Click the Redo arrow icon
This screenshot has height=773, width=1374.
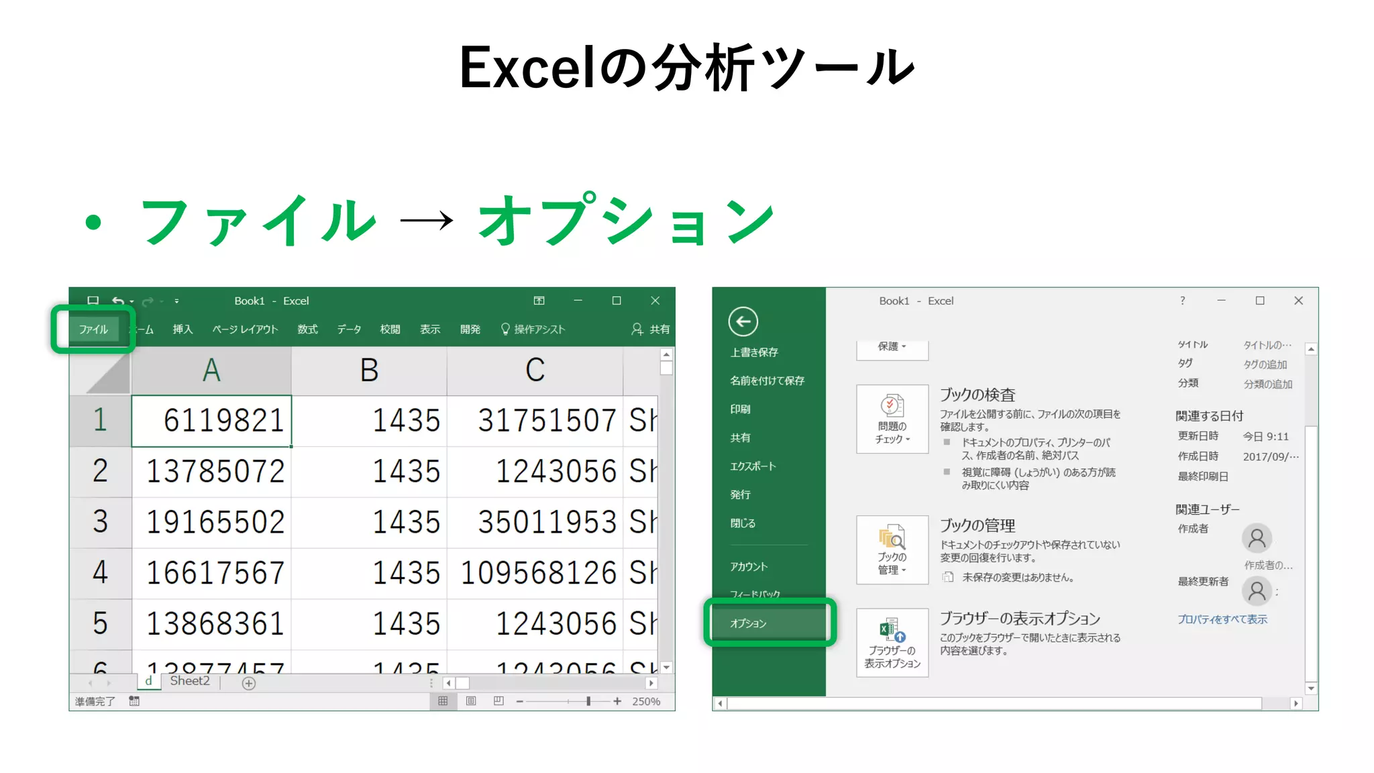click(x=148, y=301)
